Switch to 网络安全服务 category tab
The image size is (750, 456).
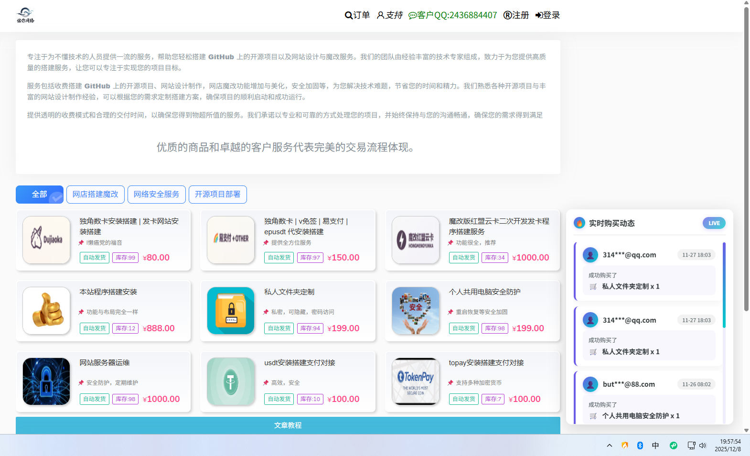[x=156, y=195]
